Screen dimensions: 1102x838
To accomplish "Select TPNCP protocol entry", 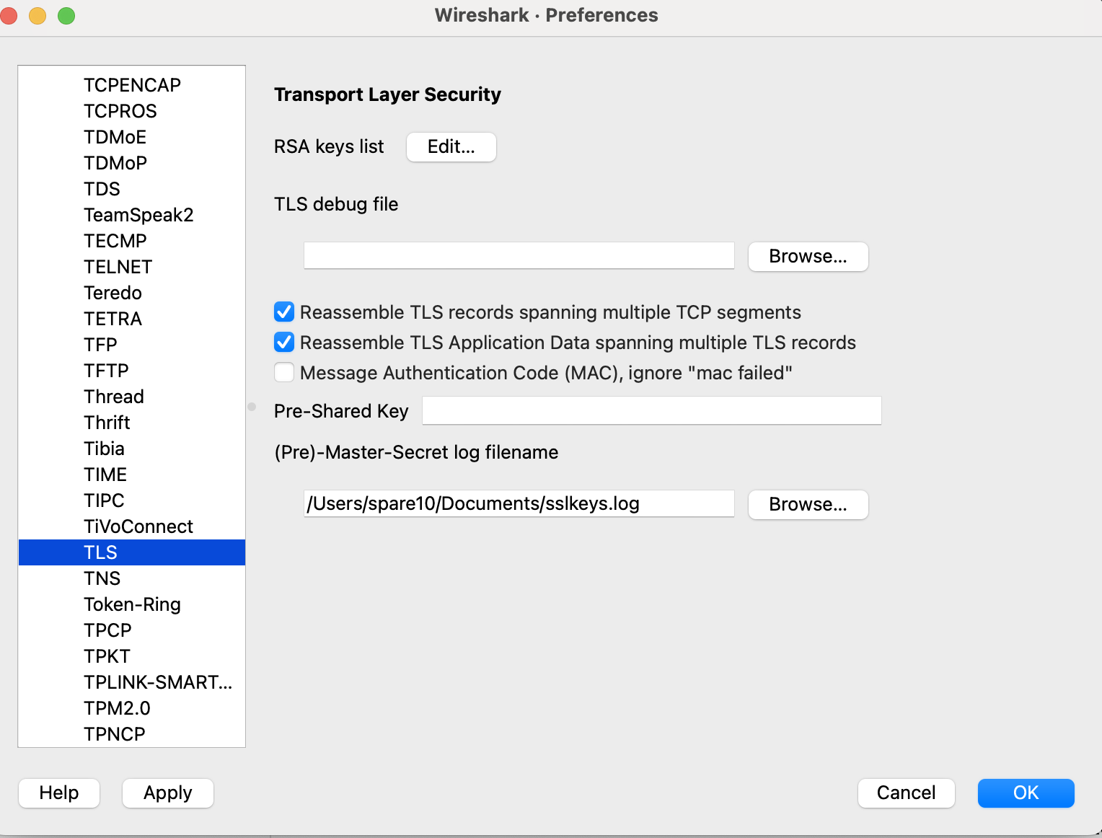I will 132,734.
